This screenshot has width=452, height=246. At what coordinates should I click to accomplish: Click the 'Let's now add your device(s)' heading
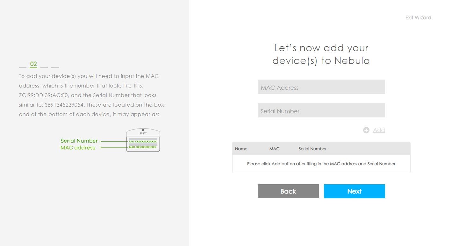pyautogui.click(x=321, y=54)
